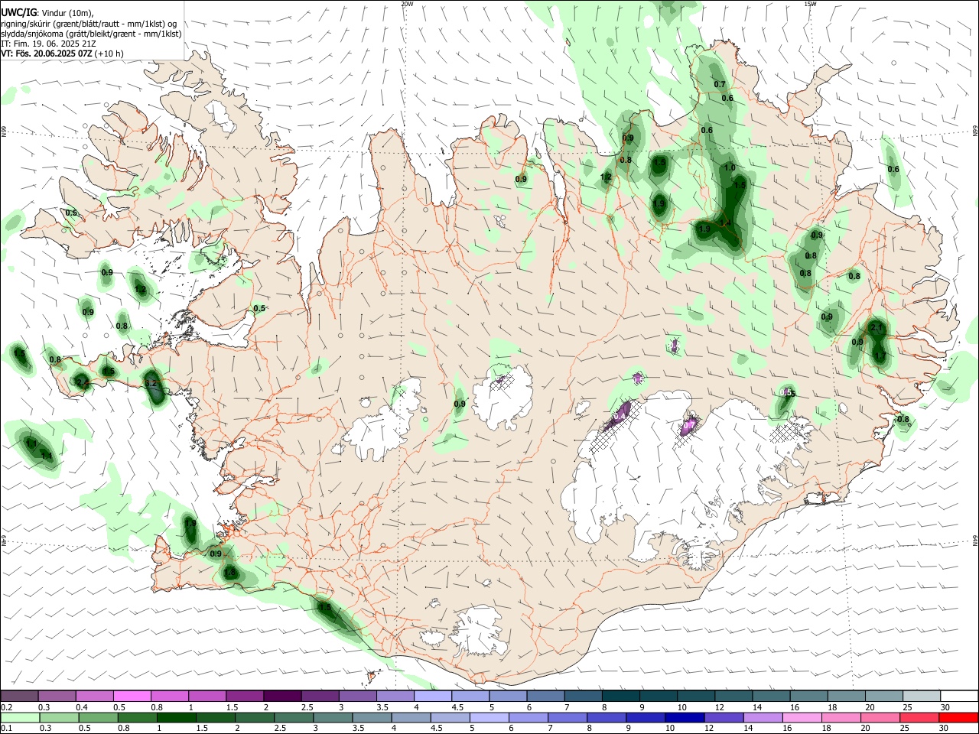This screenshot has width=979, height=734.
Task: Click the orchid 14 swatch in lower legend
Action: (x=763, y=717)
